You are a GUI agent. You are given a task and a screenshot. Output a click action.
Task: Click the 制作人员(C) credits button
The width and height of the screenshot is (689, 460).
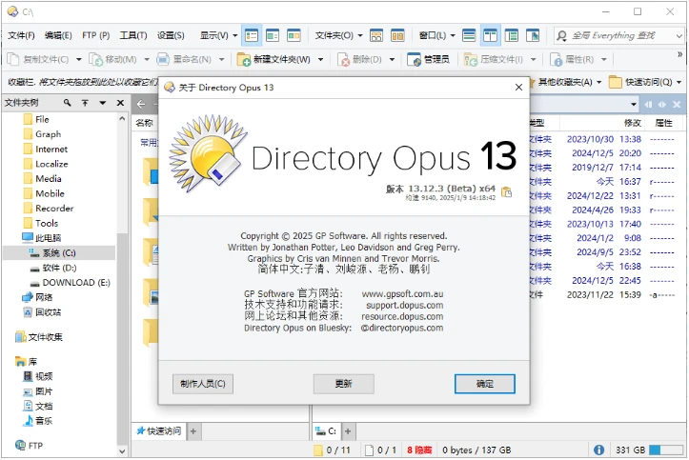[203, 384]
